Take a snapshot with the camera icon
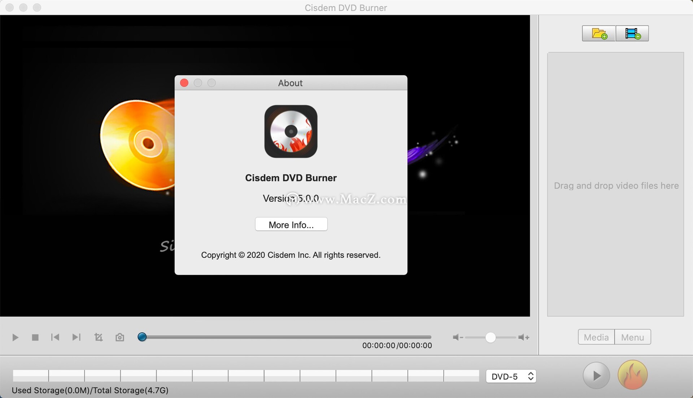 coord(119,337)
